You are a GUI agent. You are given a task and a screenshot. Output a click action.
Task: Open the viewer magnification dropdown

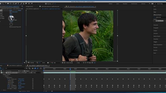tap(33, 63)
